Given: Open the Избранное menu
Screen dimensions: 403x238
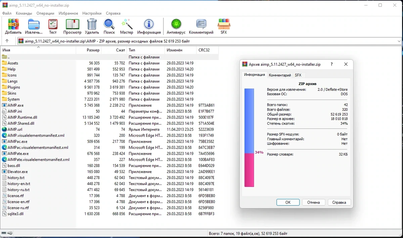Looking at the screenshot, I should click(x=68, y=13).
